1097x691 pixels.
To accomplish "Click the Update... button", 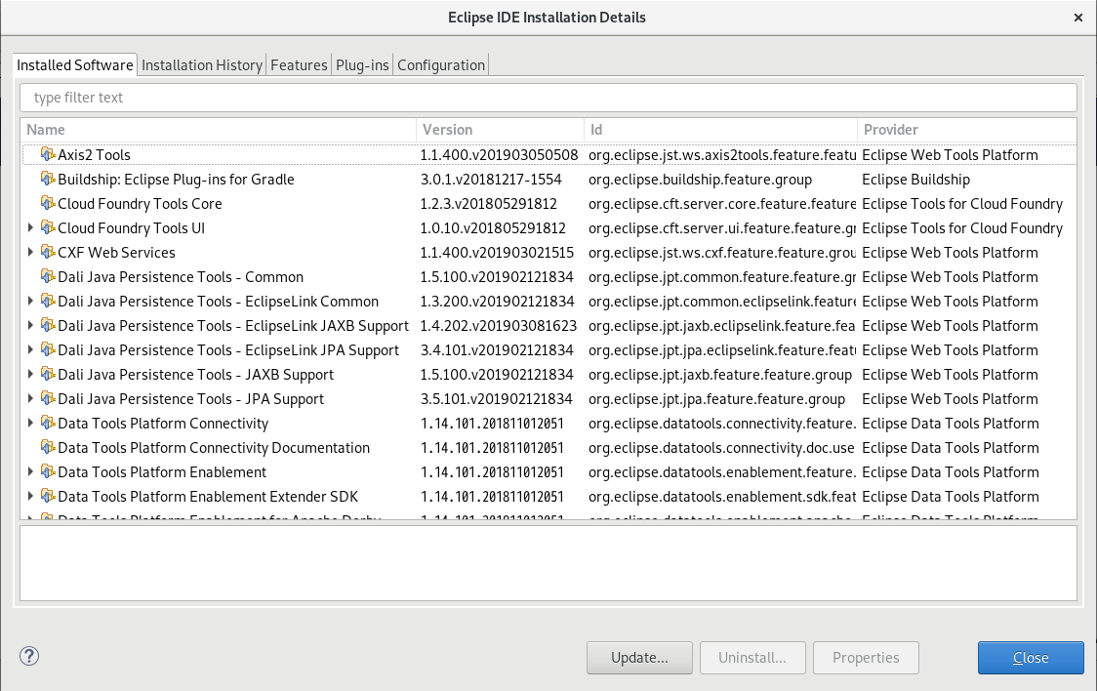I will [x=639, y=658].
